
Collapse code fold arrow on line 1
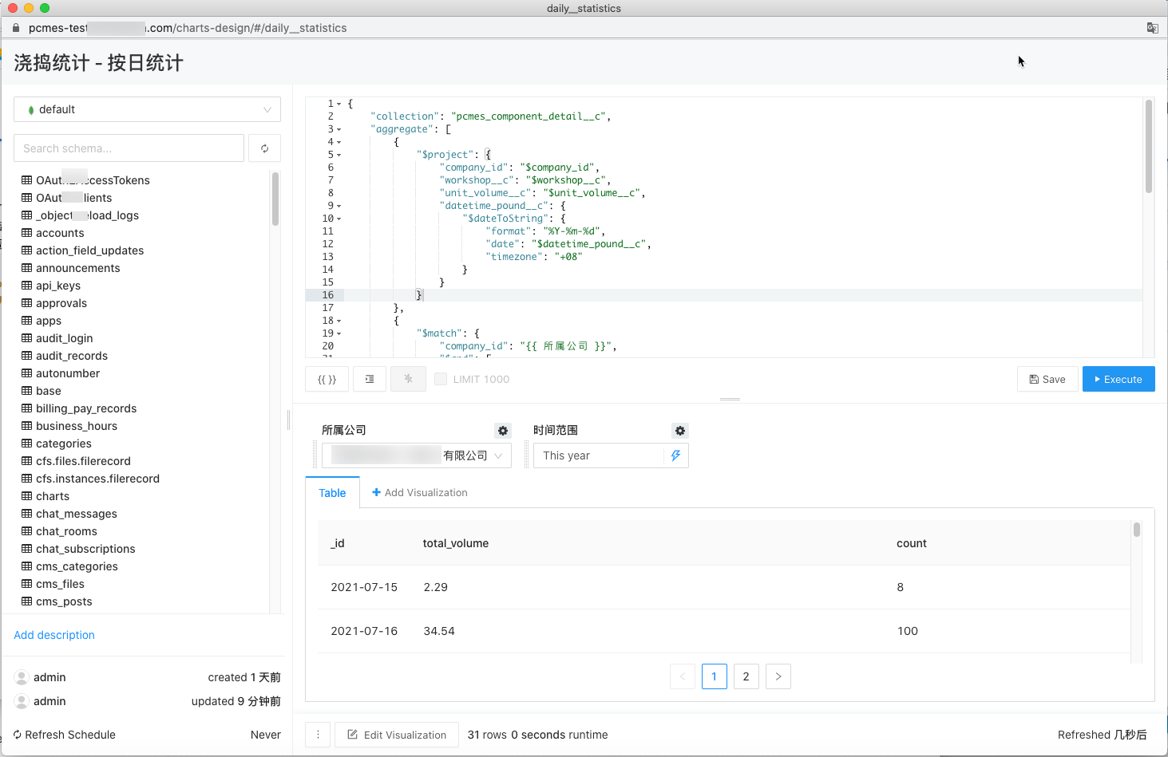click(x=339, y=104)
